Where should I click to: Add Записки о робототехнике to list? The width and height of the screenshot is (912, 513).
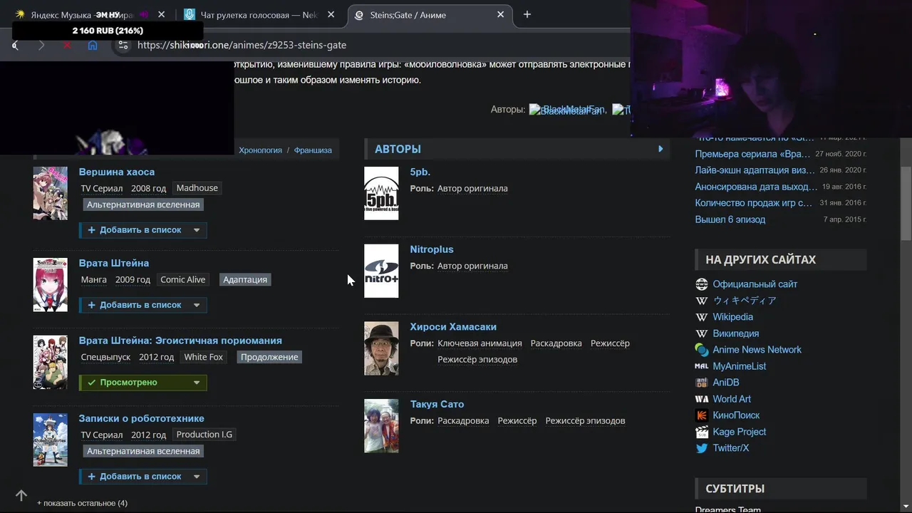pos(134,477)
